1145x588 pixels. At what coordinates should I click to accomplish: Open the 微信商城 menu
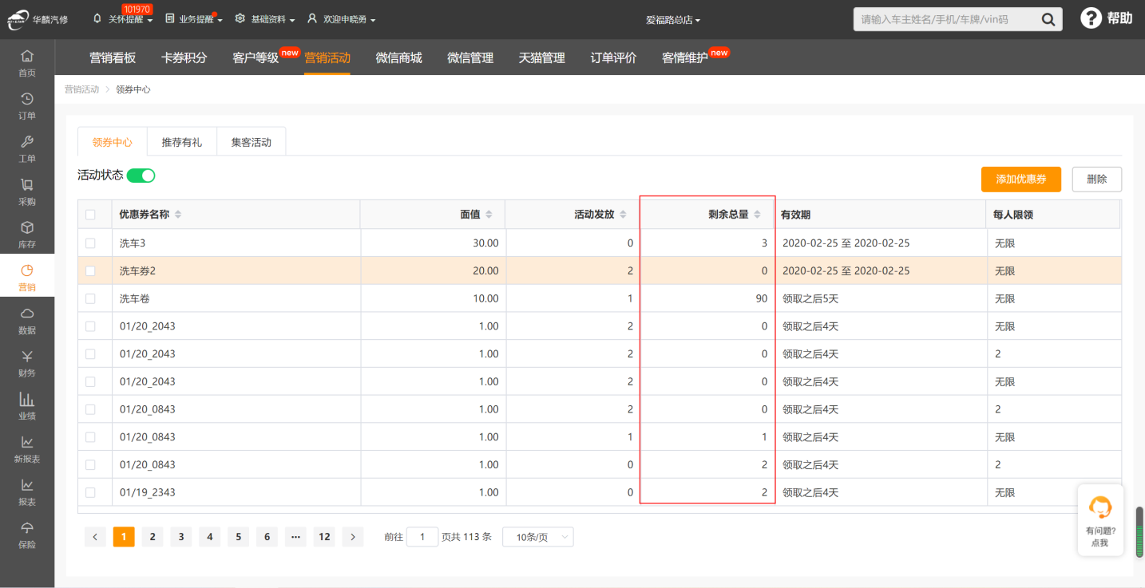click(398, 57)
